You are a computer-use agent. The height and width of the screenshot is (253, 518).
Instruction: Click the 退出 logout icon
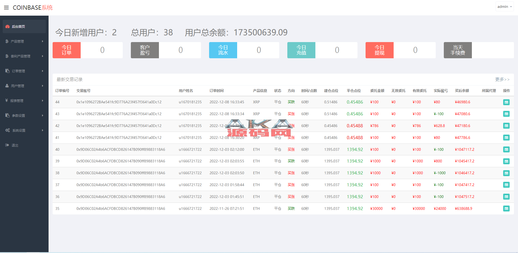click(7, 145)
